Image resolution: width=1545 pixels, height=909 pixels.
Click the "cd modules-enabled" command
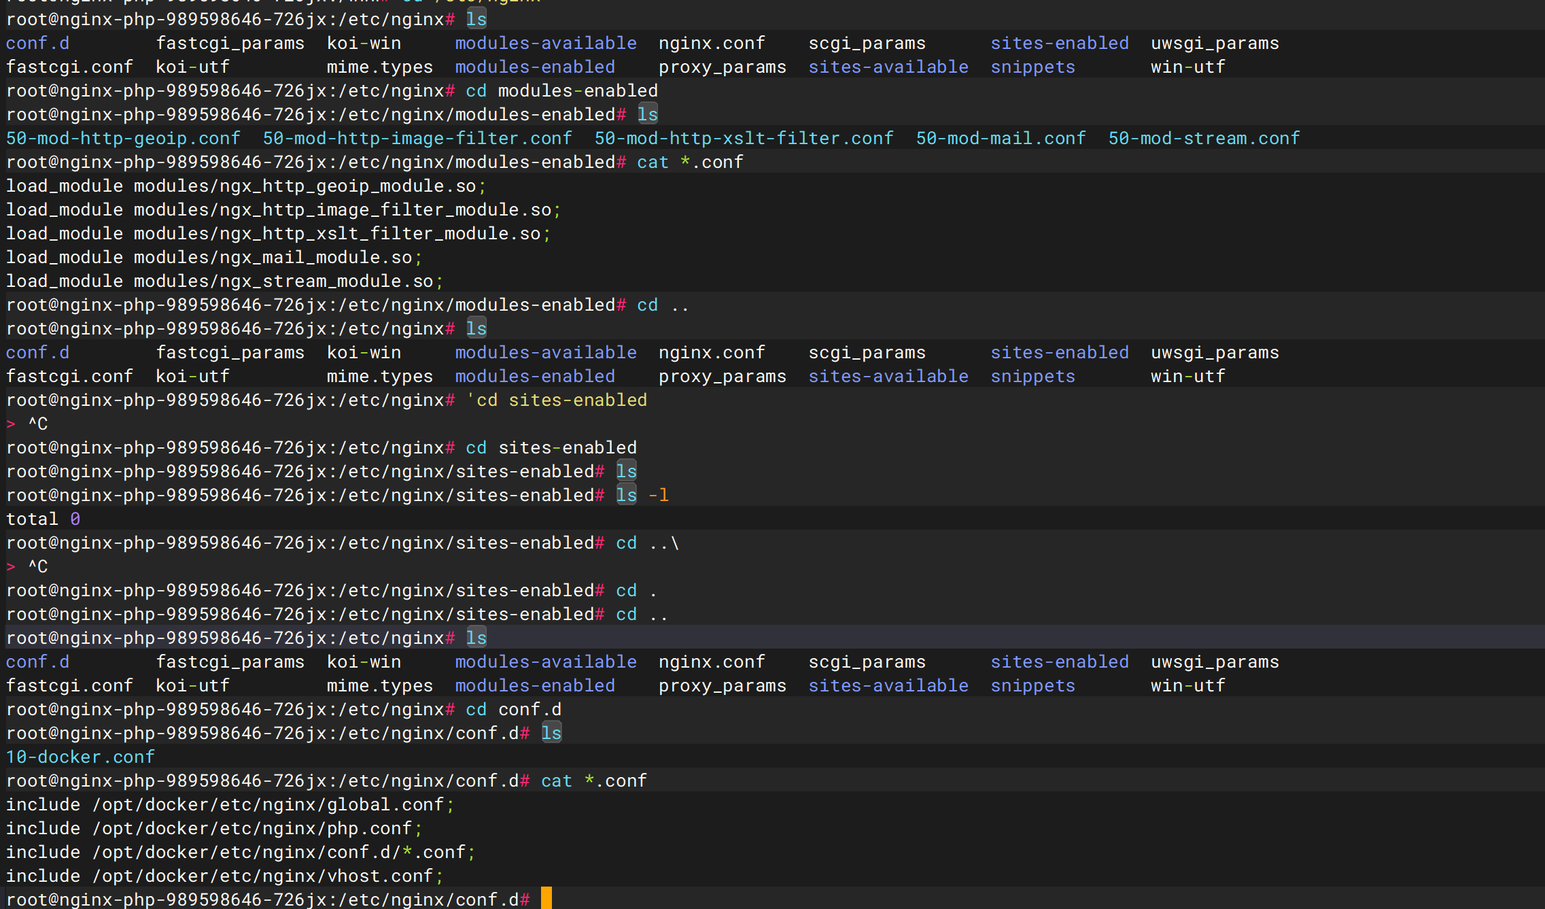pos(561,90)
